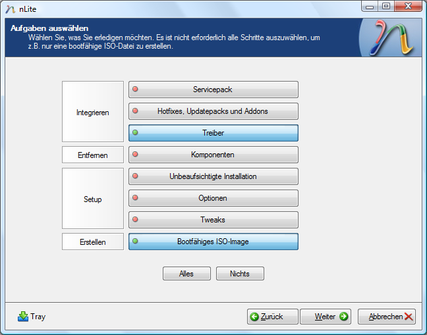The width and height of the screenshot is (427, 335).
Task: Enable the Servicepack task
Action: (213, 90)
